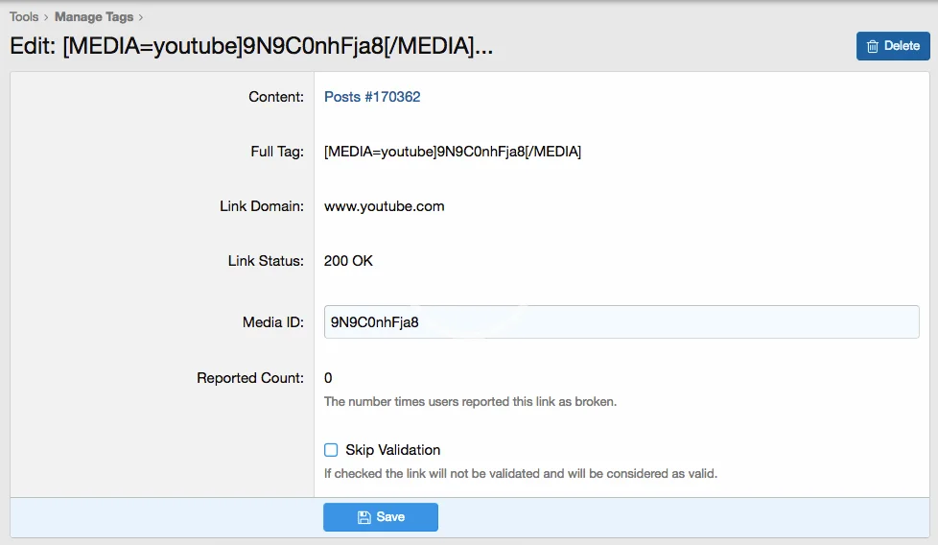938x545 pixels.
Task: Click the Media ID field label
Action: point(273,322)
